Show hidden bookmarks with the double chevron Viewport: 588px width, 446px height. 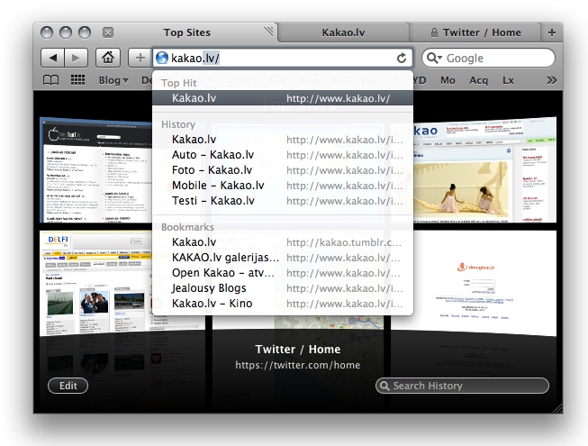[x=551, y=80]
